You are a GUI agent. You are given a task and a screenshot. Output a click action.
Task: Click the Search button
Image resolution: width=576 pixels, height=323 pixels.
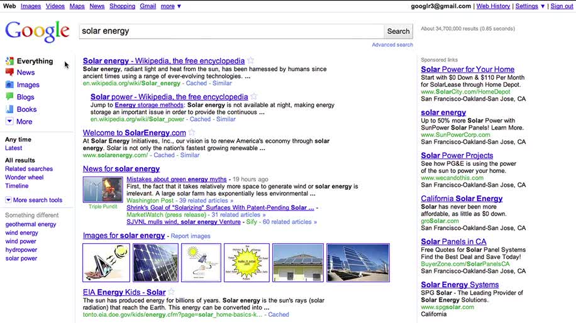point(398,31)
